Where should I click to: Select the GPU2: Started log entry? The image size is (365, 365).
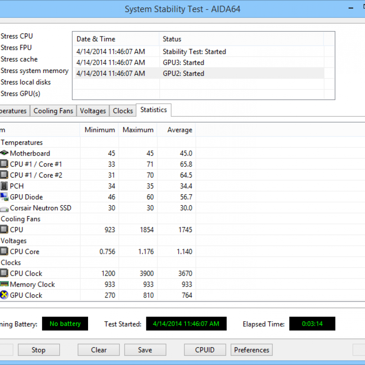click(x=183, y=73)
